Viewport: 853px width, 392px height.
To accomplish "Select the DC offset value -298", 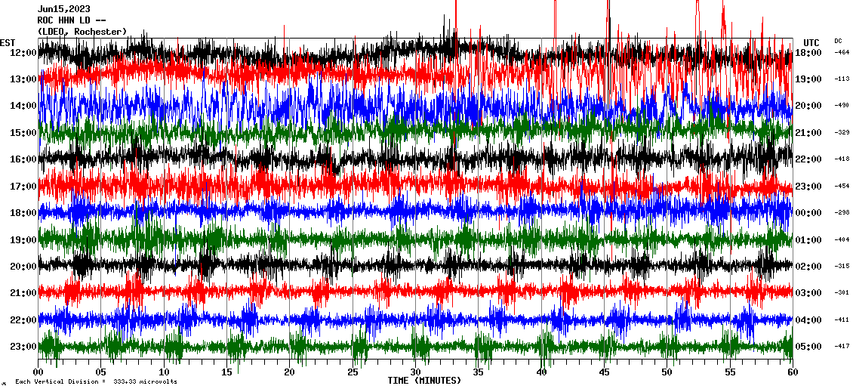I will coord(842,213).
